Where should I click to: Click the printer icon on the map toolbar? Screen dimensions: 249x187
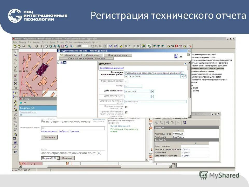click(36, 45)
